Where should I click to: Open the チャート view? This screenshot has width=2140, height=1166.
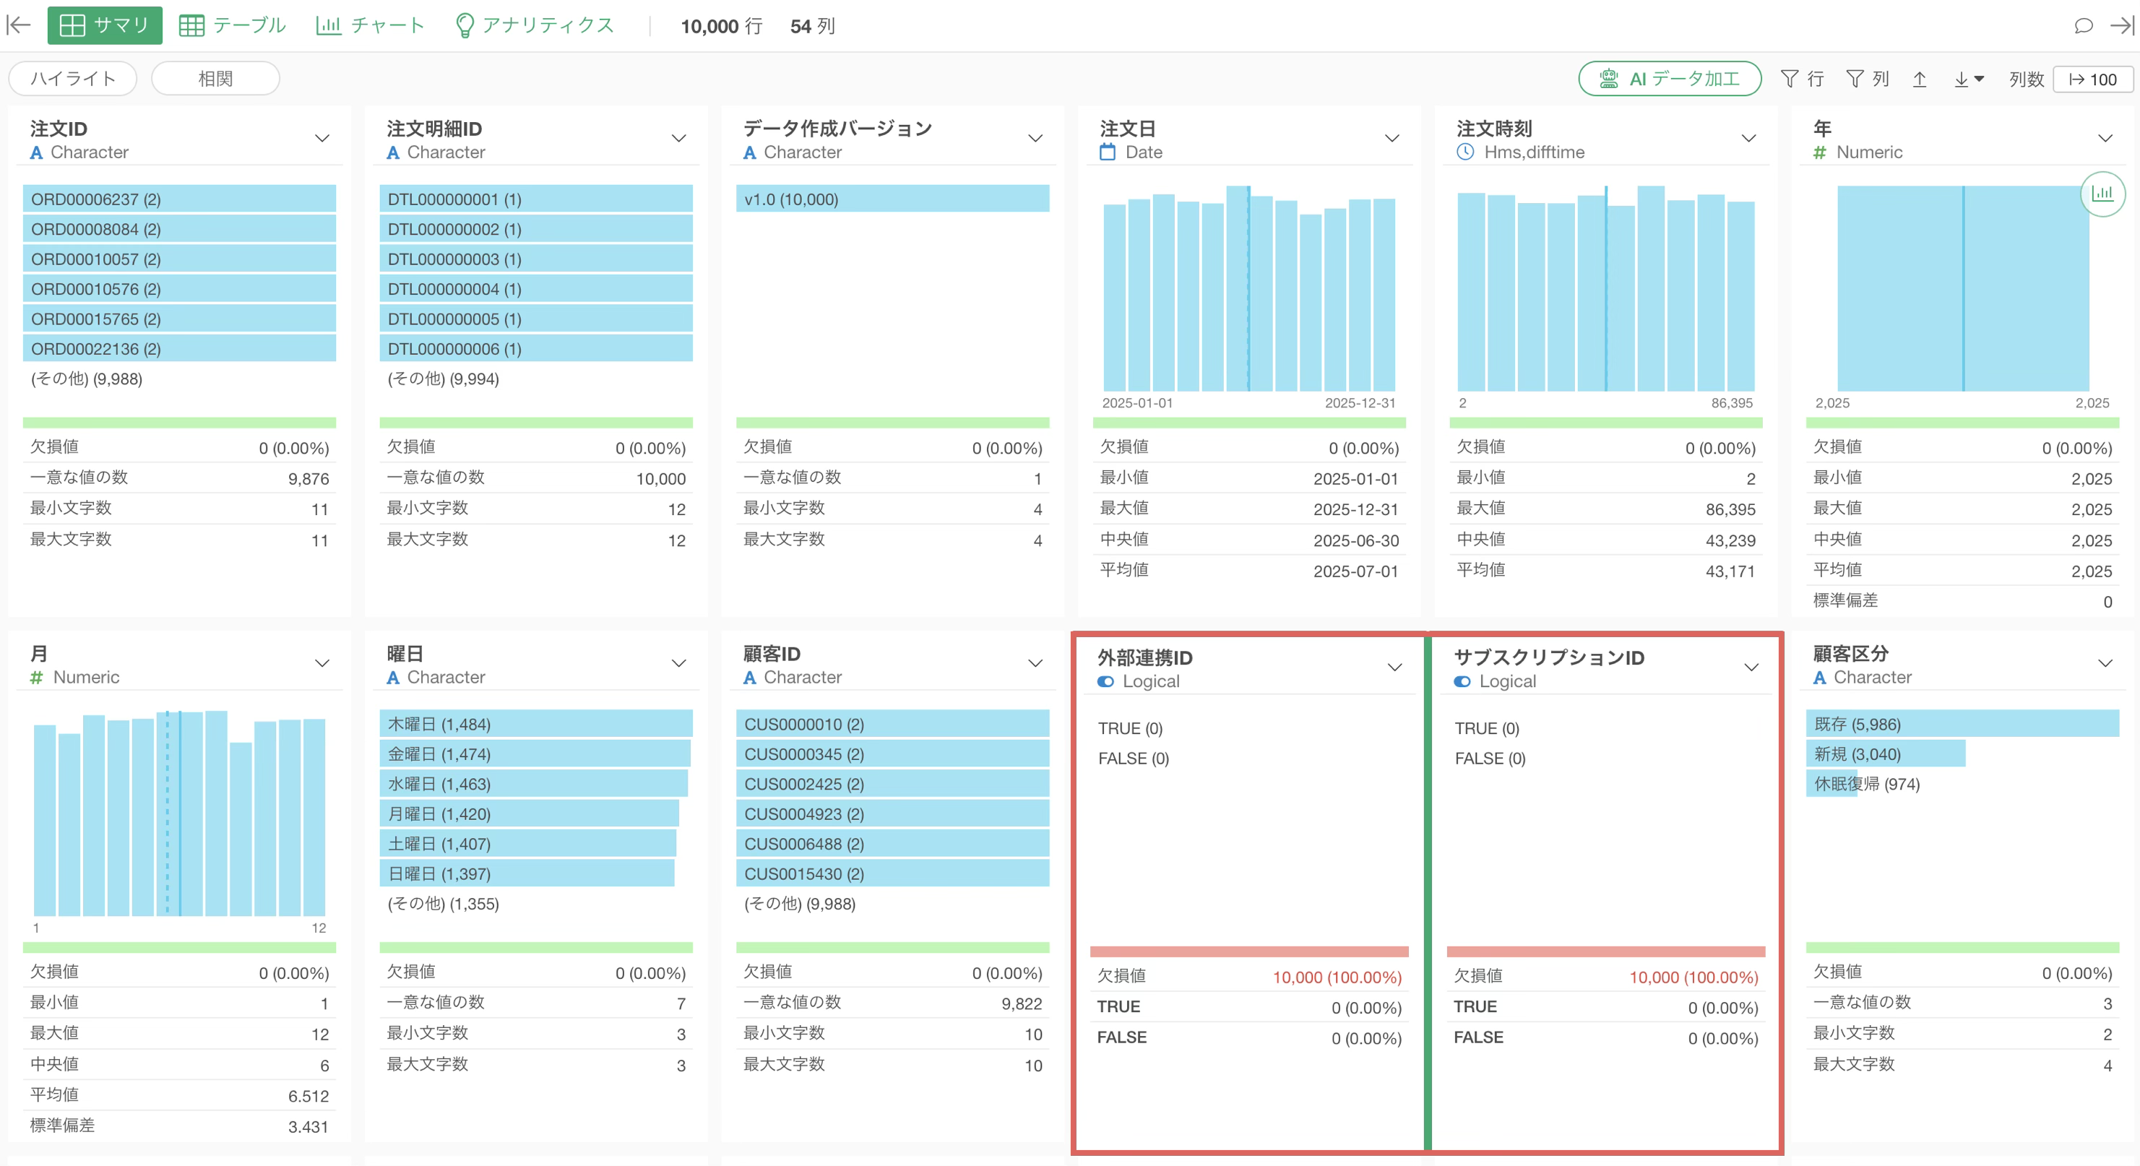(371, 25)
